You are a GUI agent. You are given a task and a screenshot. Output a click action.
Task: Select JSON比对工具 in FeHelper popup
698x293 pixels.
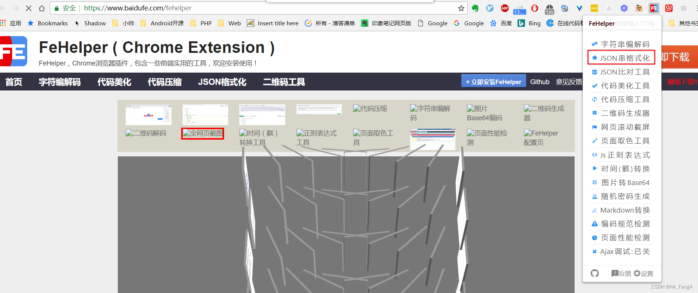(620, 72)
